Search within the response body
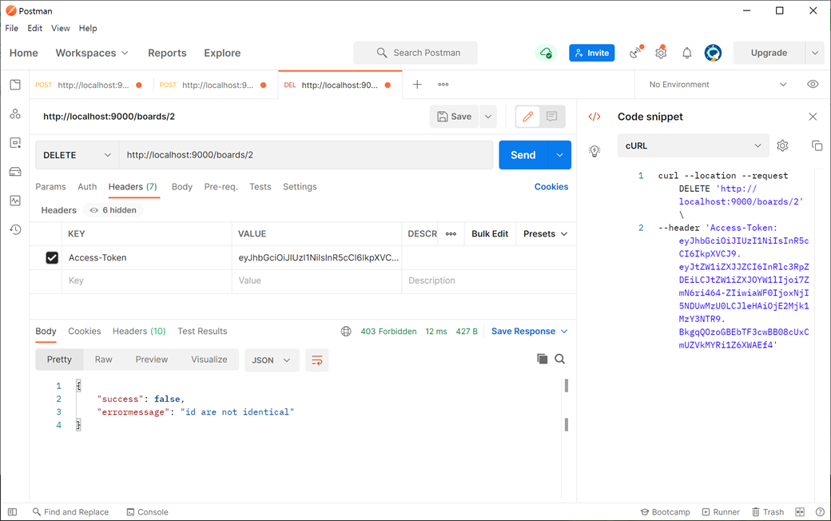 [559, 359]
